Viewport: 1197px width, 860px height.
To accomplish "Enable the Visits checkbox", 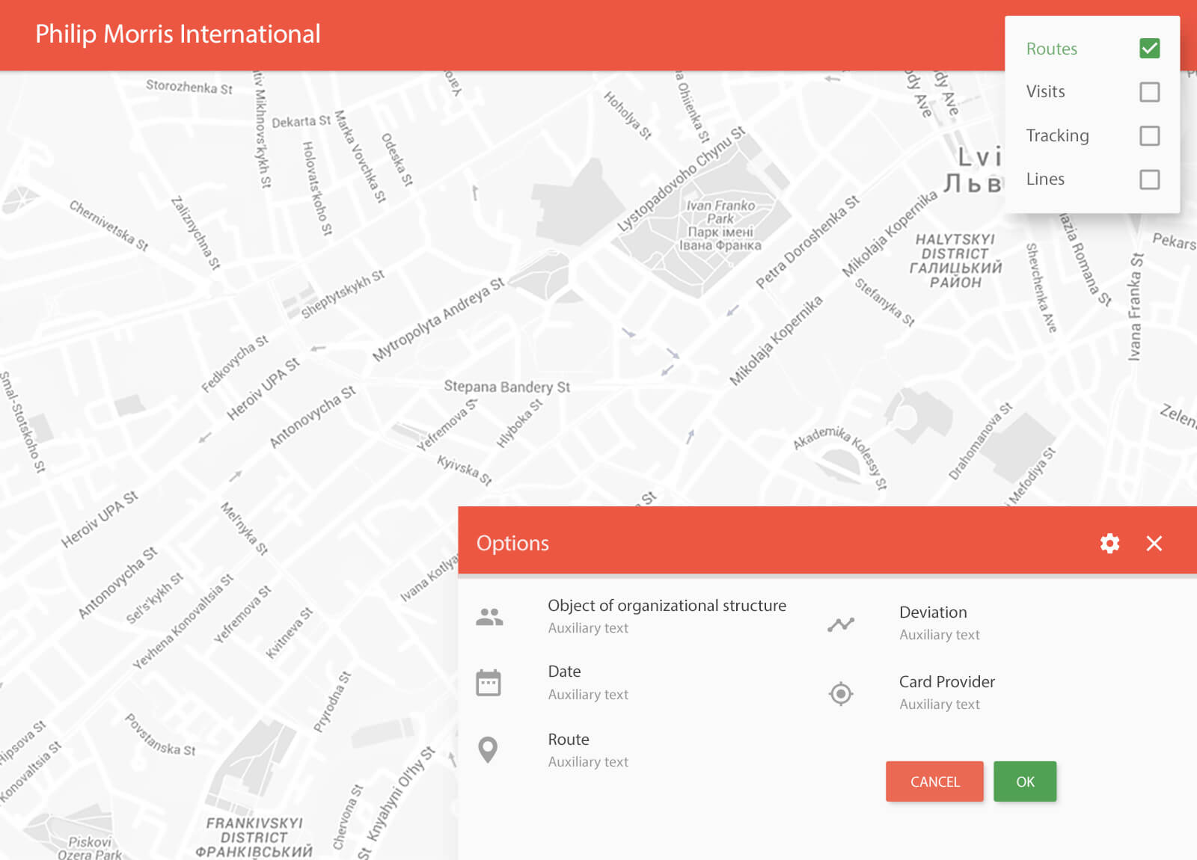I will 1149,92.
